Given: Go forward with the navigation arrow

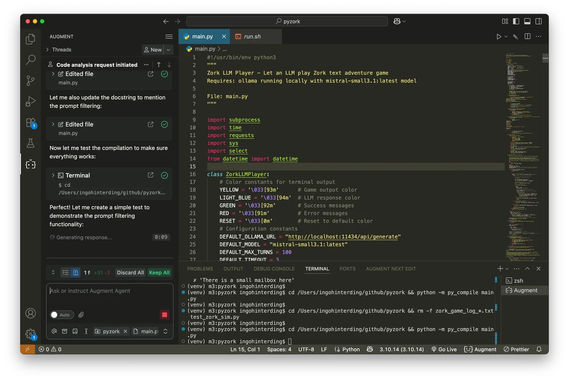Looking at the screenshot, I should pos(177,21).
